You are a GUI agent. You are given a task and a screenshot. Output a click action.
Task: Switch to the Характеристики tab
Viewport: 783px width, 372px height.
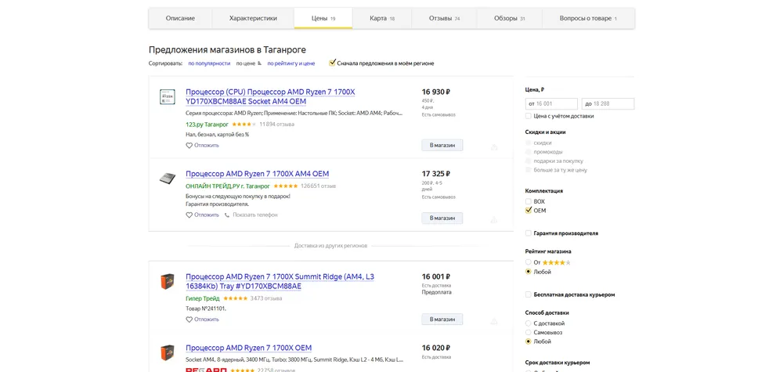pos(253,18)
